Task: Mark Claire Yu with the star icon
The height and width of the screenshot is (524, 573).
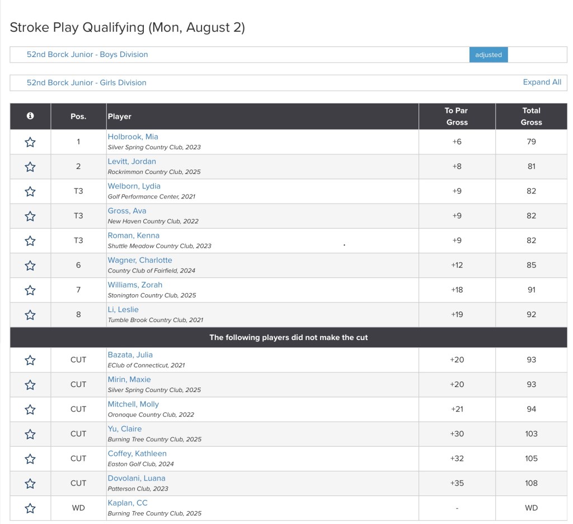Action: point(30,434)
